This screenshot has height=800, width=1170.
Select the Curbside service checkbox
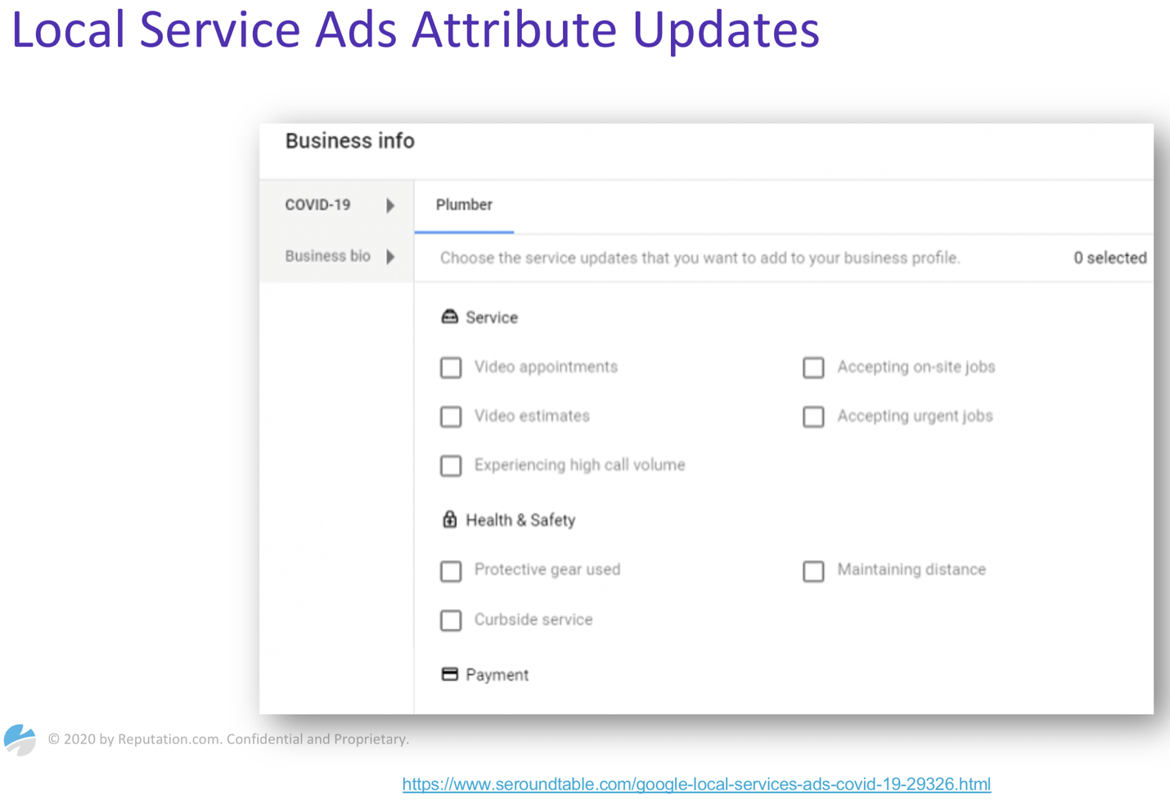(x=451, y=620)
